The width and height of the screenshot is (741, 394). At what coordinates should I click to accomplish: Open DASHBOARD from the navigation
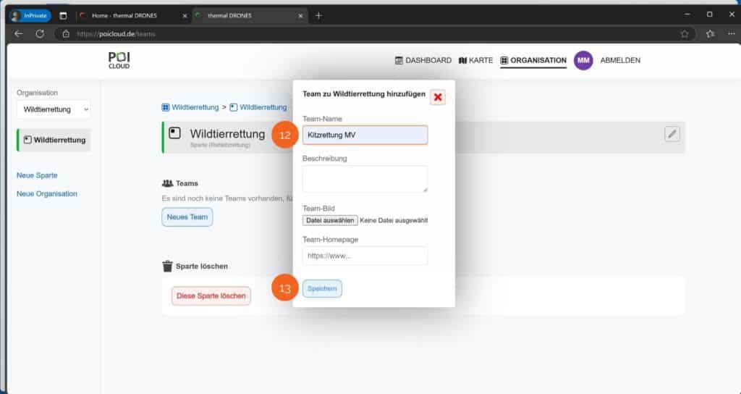pyautogui.click(x=423, y=61)
